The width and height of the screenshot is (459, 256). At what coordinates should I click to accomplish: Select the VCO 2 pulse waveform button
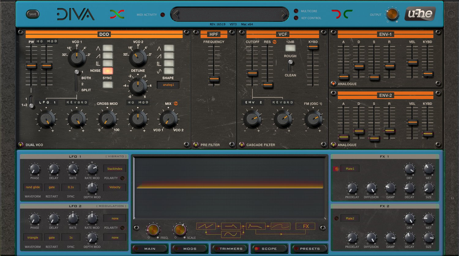(169, 63)
